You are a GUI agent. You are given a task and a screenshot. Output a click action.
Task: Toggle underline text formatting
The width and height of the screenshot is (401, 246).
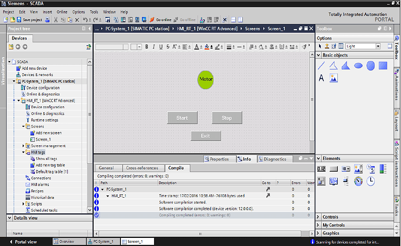click(x=160, y=47)
